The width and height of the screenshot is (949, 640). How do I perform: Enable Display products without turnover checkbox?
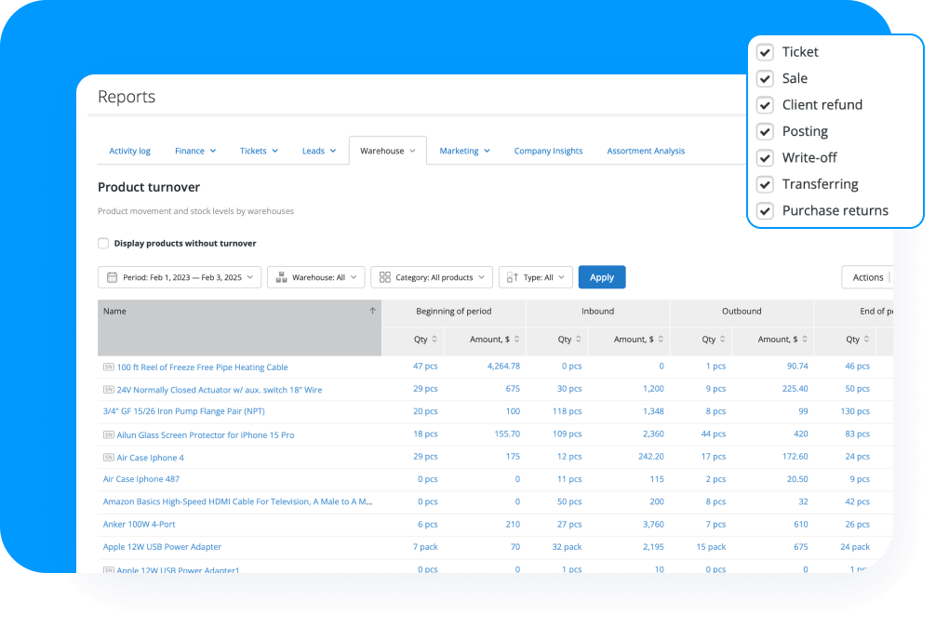click(x=103, y=244)
